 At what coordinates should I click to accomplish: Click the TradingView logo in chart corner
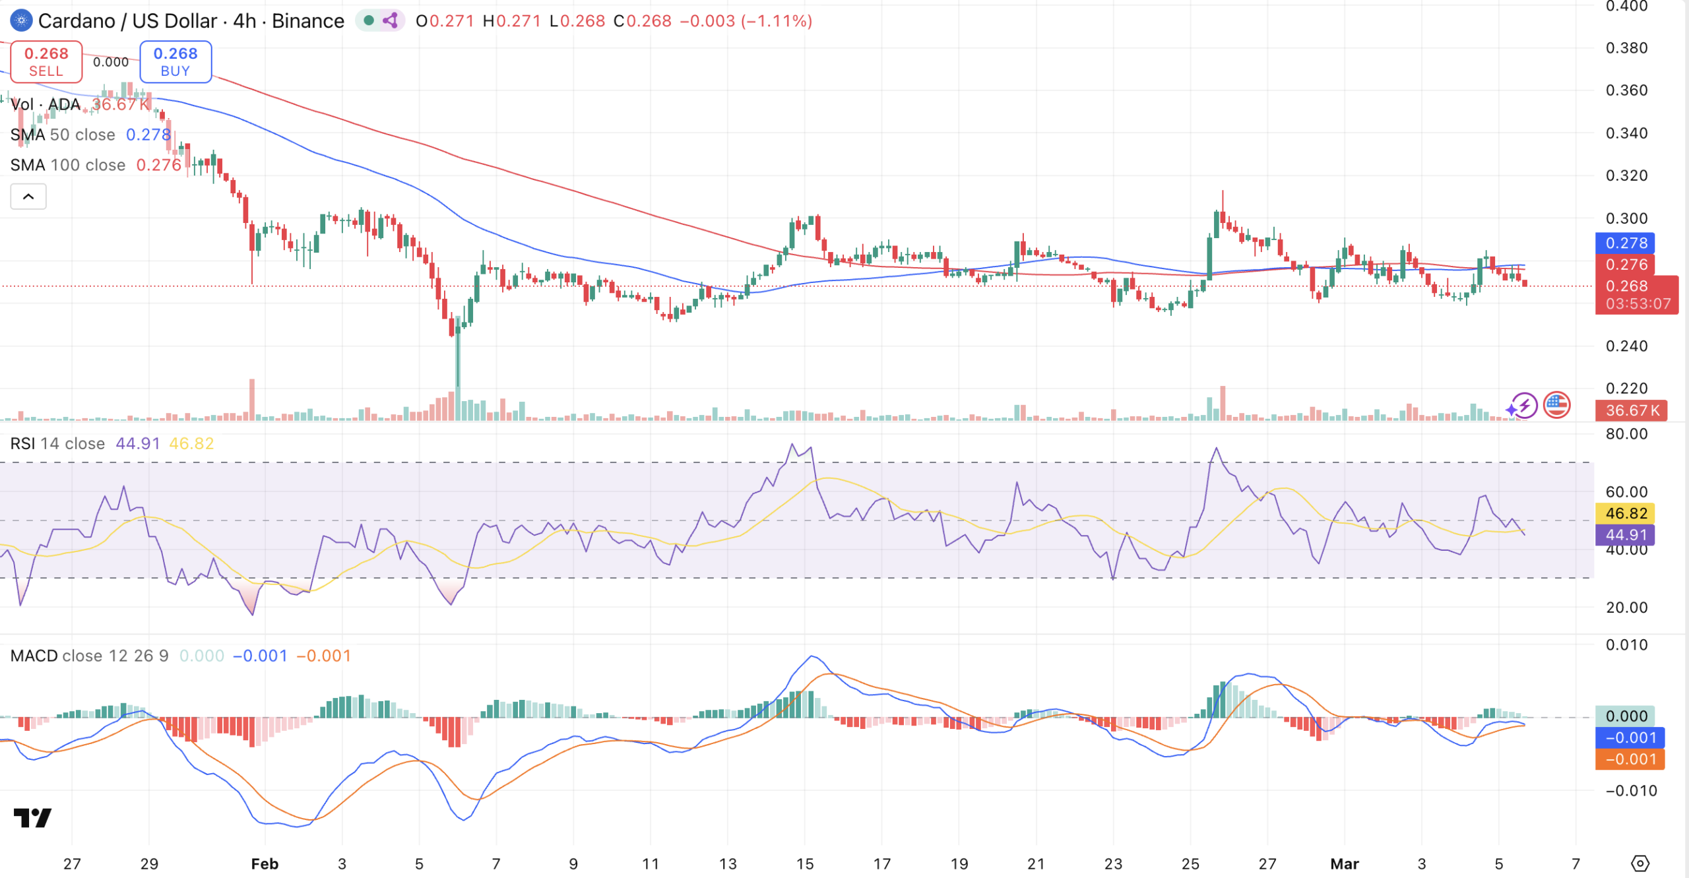tap(32, 818)
